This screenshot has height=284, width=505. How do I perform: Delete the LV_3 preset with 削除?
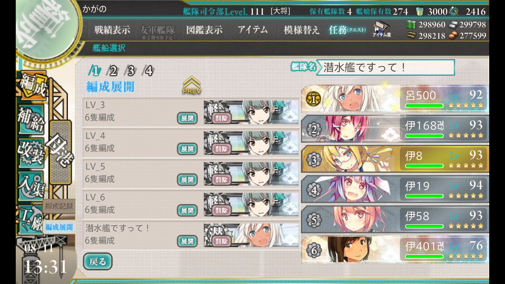pos(221,118)
